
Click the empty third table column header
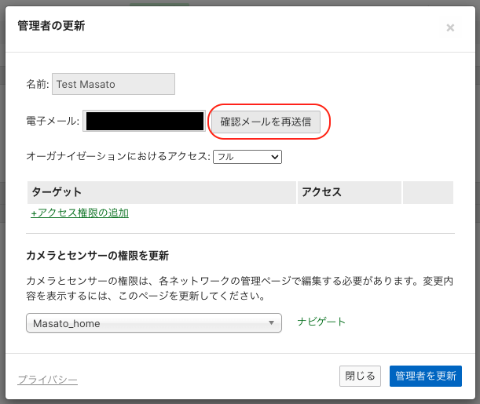(427, 192)
